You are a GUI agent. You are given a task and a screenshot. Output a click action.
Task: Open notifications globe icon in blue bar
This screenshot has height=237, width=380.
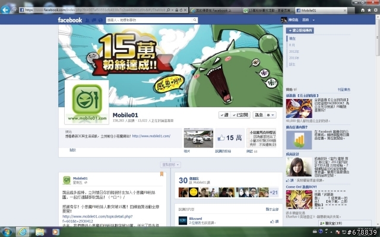click(x=100, y=20)
